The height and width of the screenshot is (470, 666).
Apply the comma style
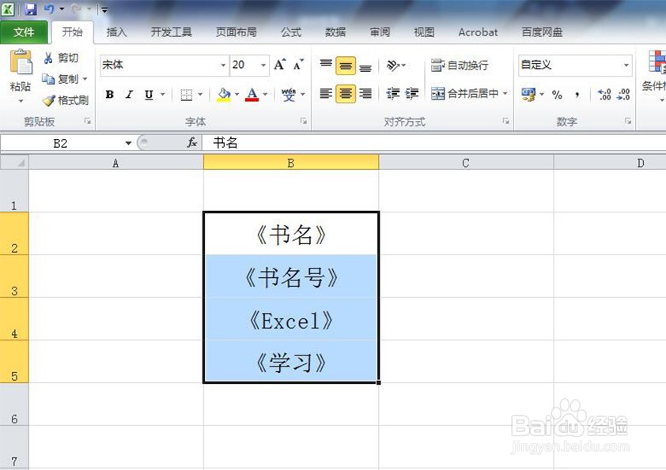click(x=577, y=95)
